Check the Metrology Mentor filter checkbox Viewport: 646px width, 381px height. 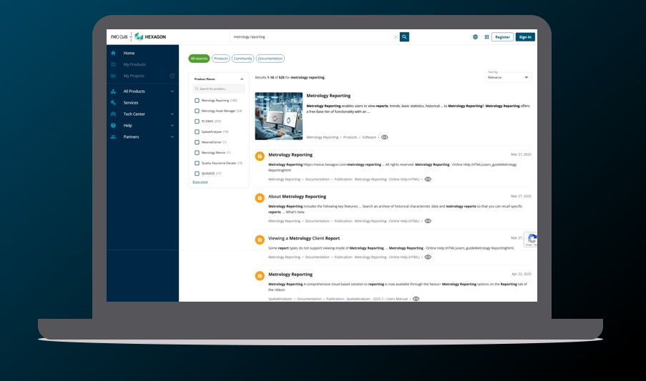tap(197, 153)
